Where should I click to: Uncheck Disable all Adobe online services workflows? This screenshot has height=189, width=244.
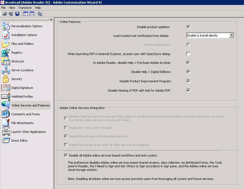coord(66,155)
